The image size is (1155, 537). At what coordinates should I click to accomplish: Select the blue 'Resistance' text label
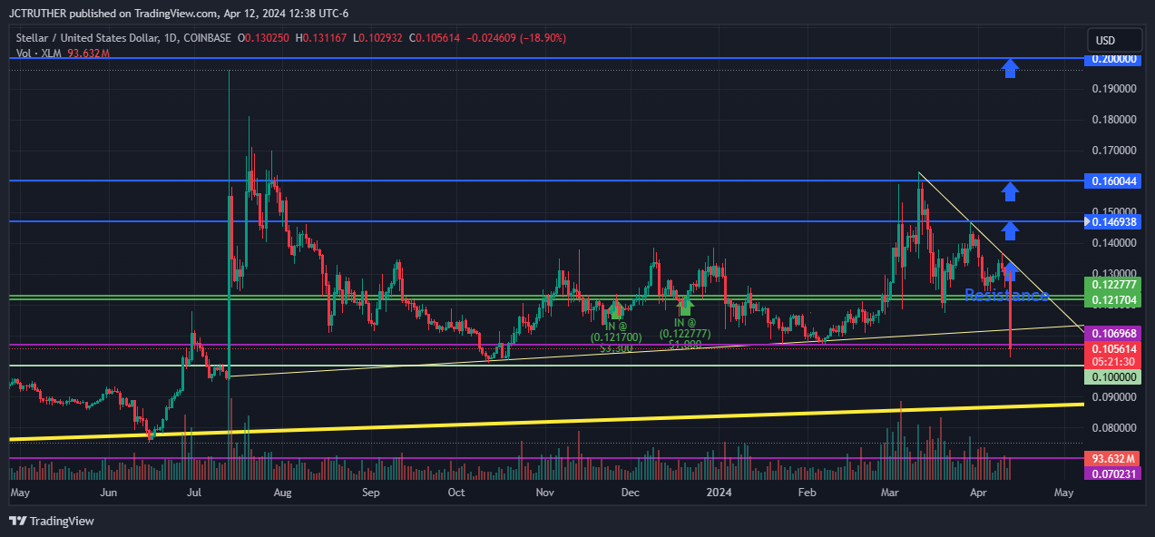click(x=1006, y=296)
